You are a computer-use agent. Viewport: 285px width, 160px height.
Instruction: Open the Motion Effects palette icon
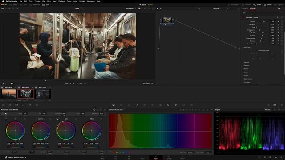click(x=37, y=105)
